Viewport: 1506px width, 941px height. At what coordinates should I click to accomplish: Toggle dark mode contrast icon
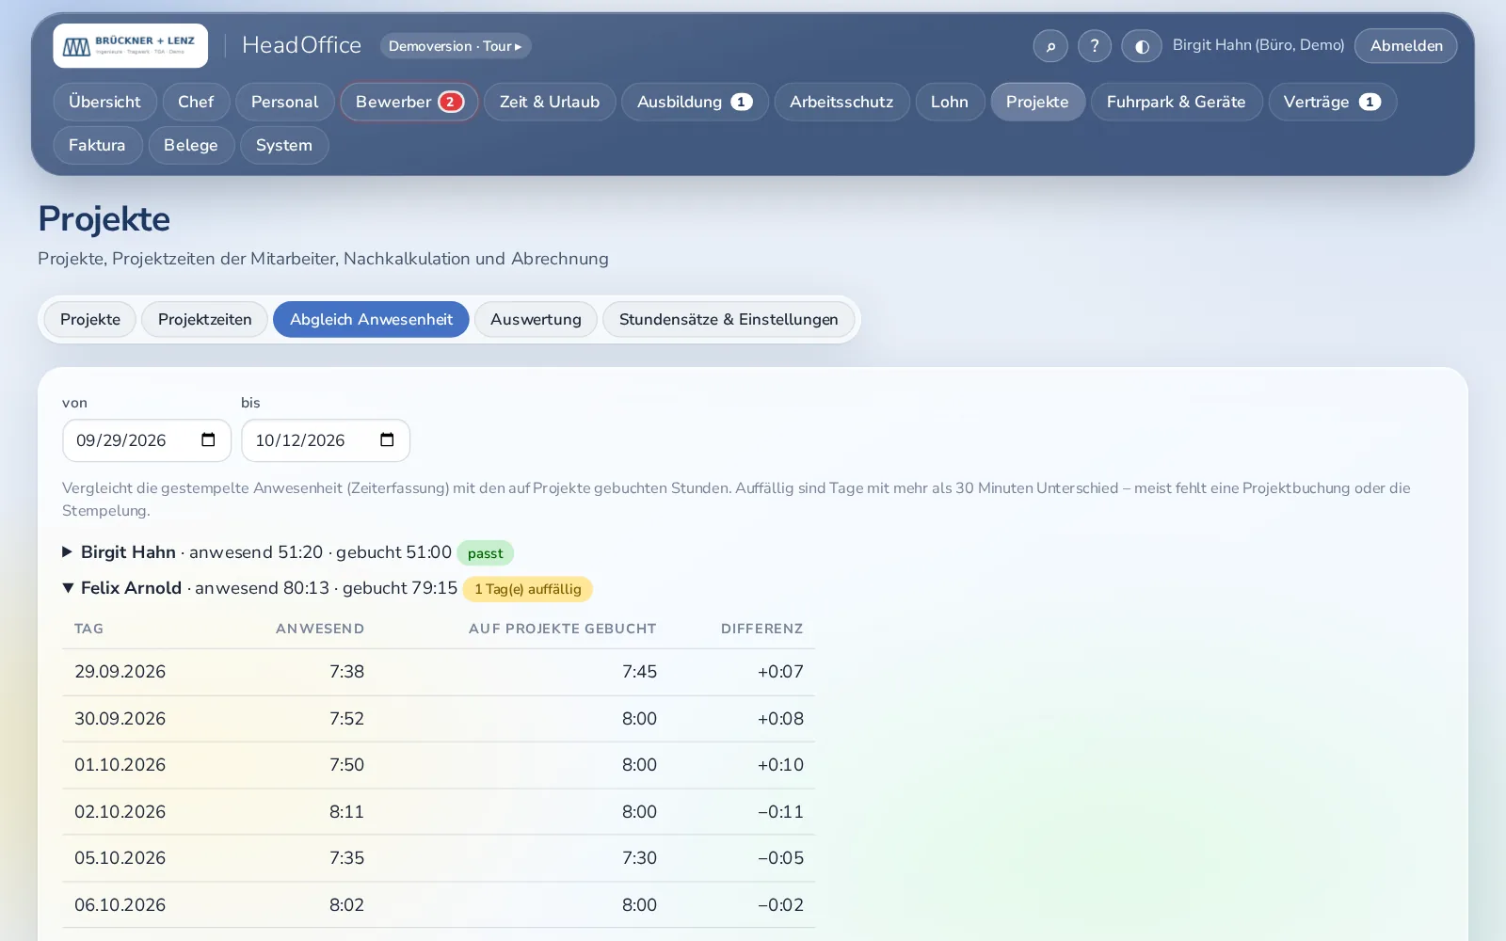tap(1141, 45)
